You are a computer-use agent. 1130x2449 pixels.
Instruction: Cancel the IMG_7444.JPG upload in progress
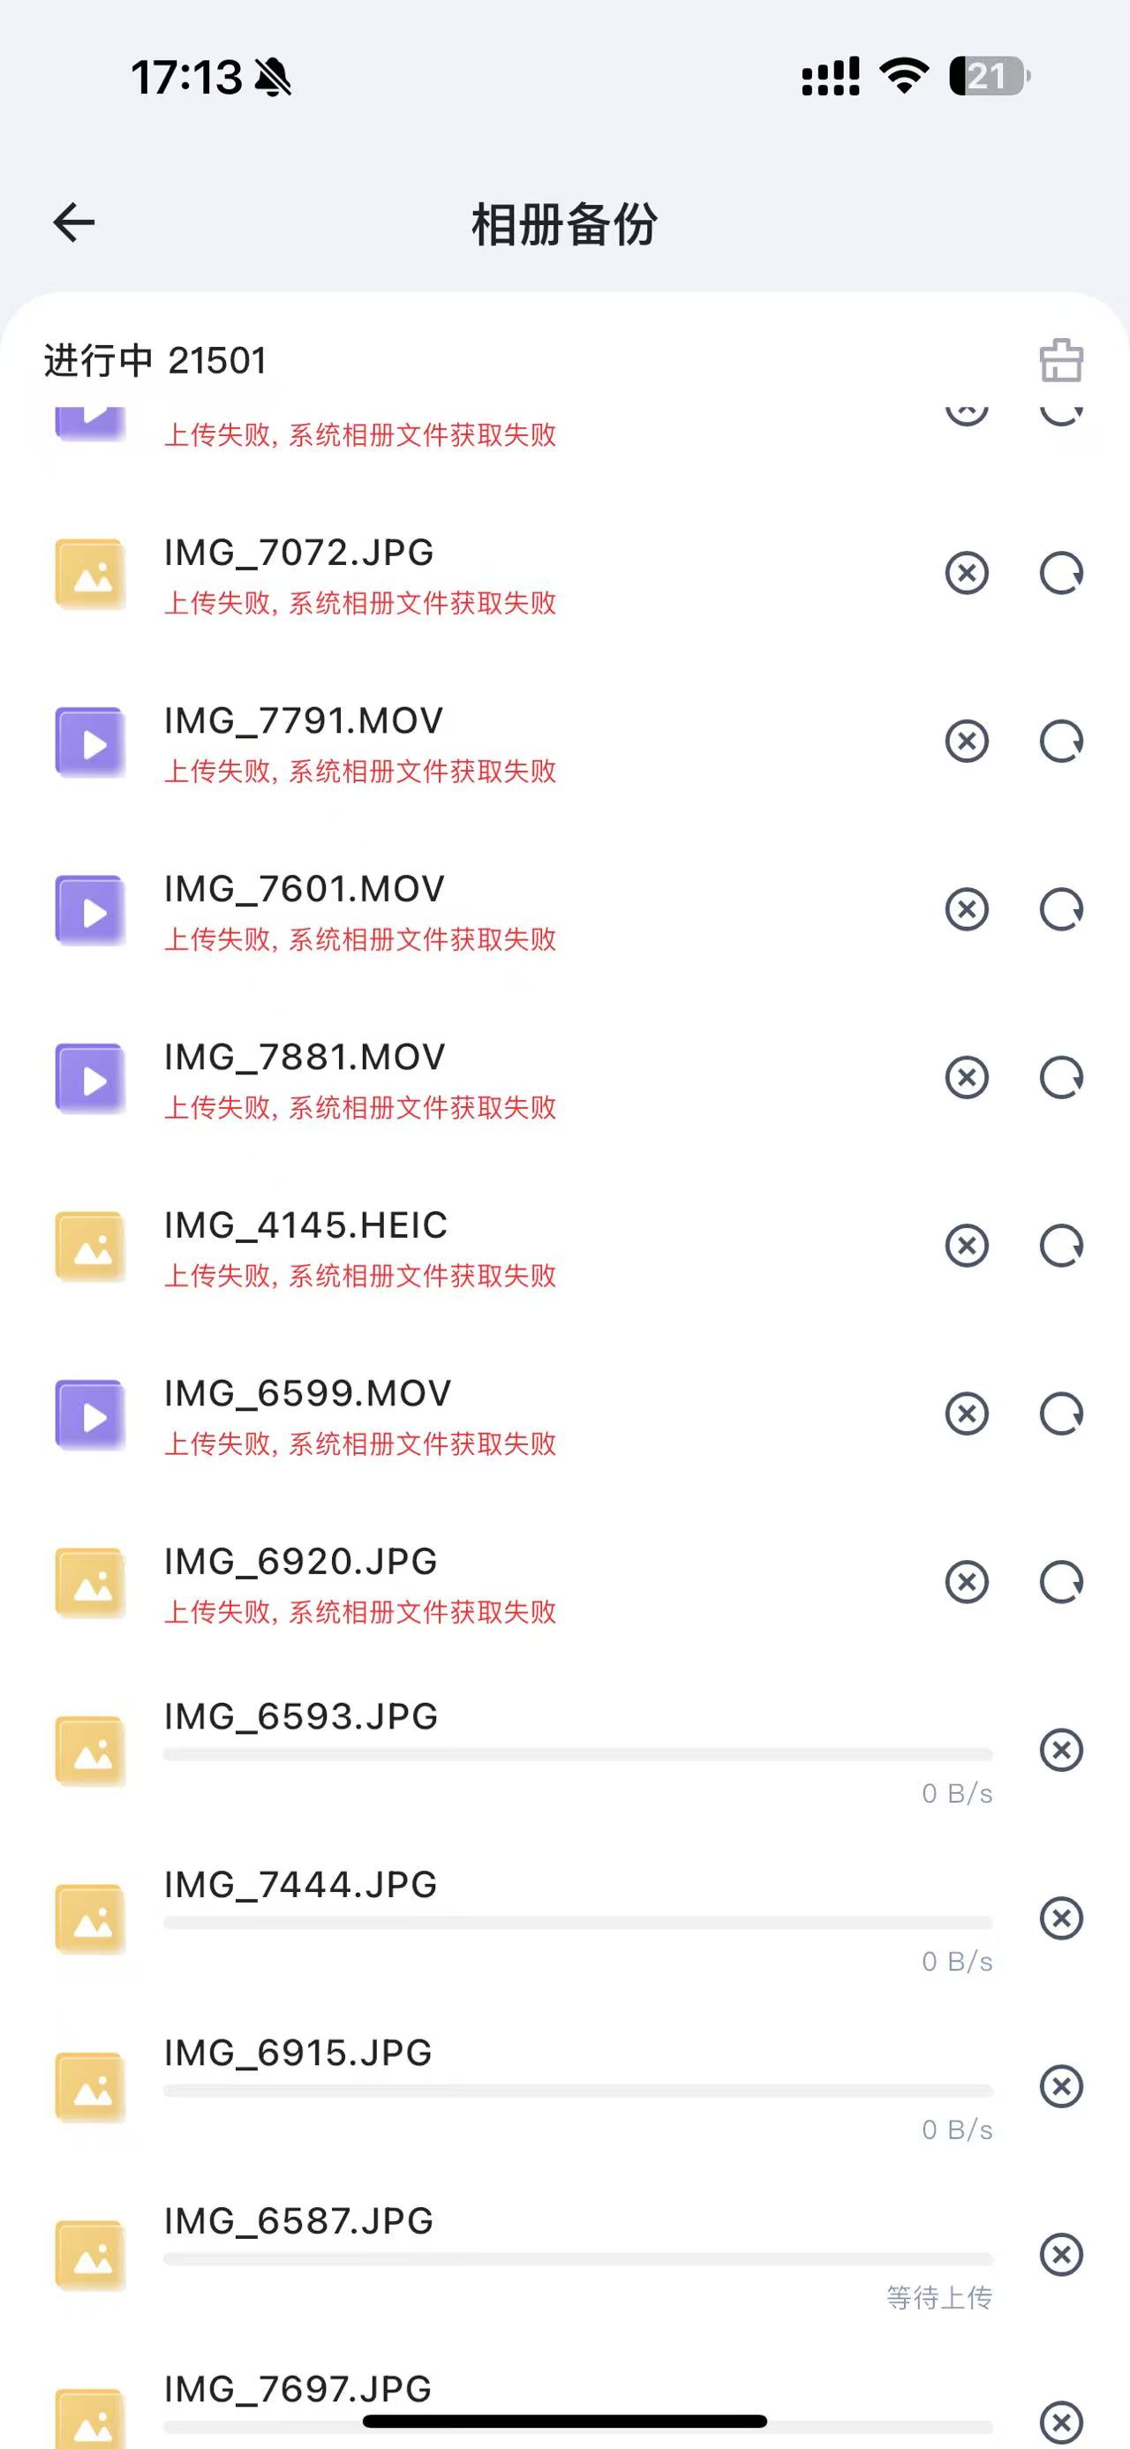click(x=1060, y=1918)
